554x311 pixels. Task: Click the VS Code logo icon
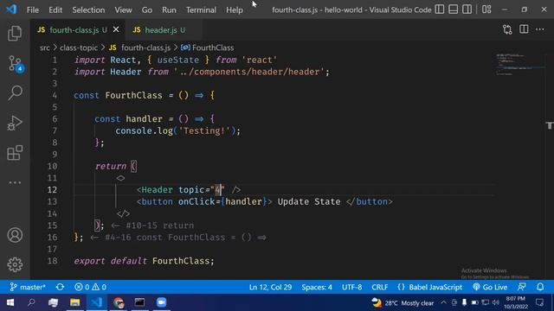tap(11, 10)
